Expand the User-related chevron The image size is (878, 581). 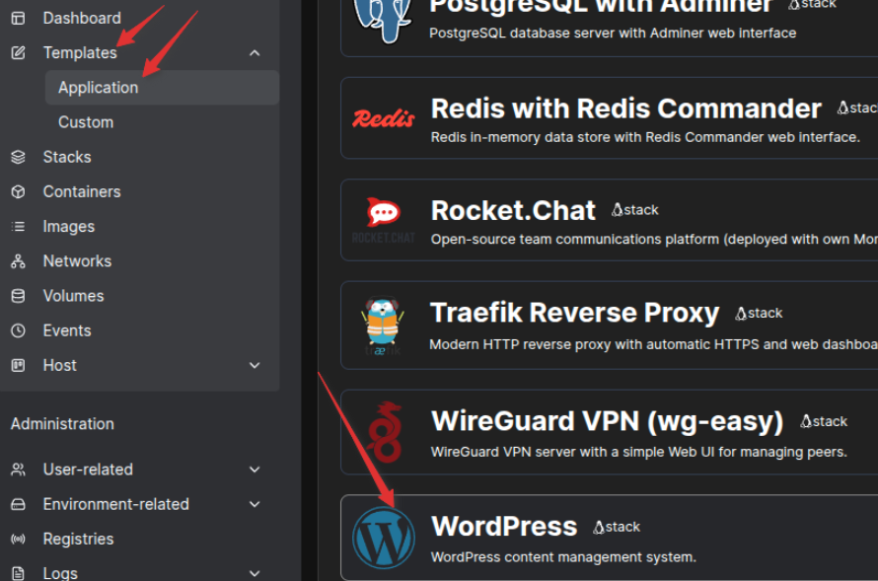[255, 470]
